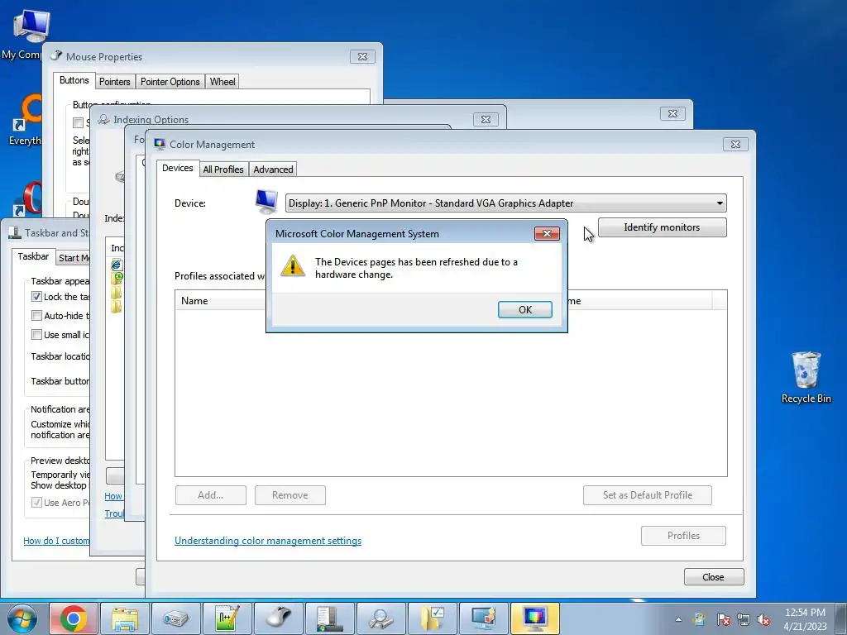Click OK in the Microsoft Color Management System dialog
Screen dimensions: 847x635
tap(524, 309)
